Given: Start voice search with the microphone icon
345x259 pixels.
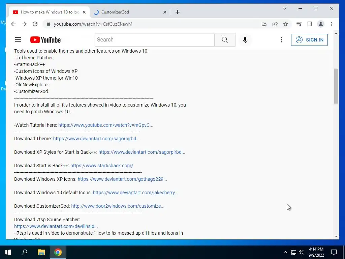Looking at the screenshot, I should tap(245, 40).
